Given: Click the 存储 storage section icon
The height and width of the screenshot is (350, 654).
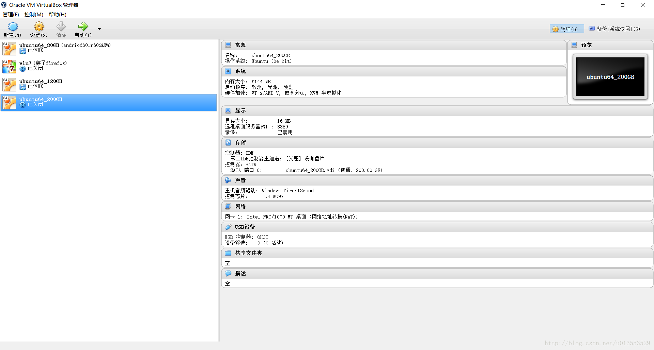Looking at the screenshot, I should tap(228, 143).
